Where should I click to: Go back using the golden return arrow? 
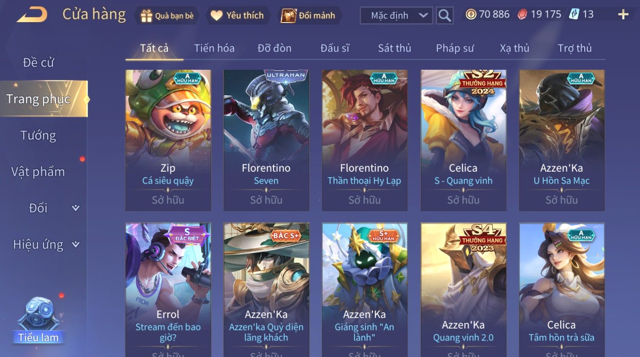[32, 15]
